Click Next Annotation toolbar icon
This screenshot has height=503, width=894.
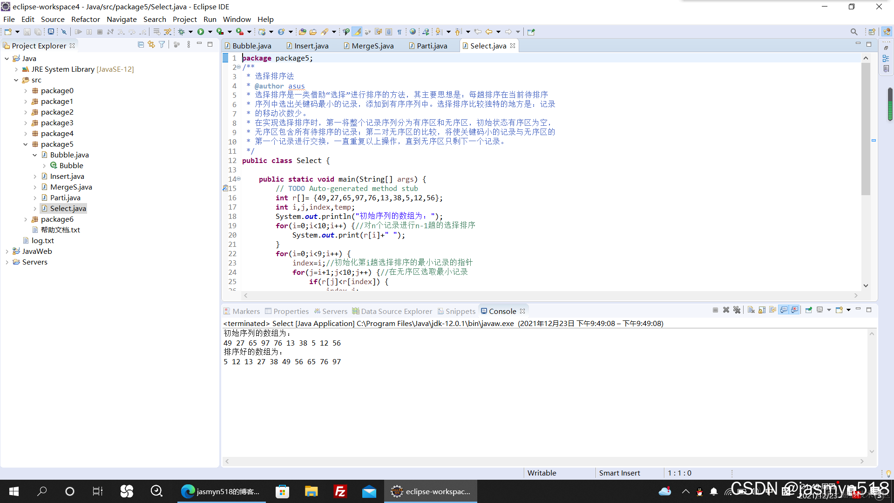pyautogui.click(x=438, y=32)
